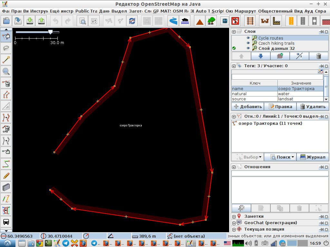Click the brown peak triangle preset icon
This screenshot has width=330, height=247.
click(199, 21)
